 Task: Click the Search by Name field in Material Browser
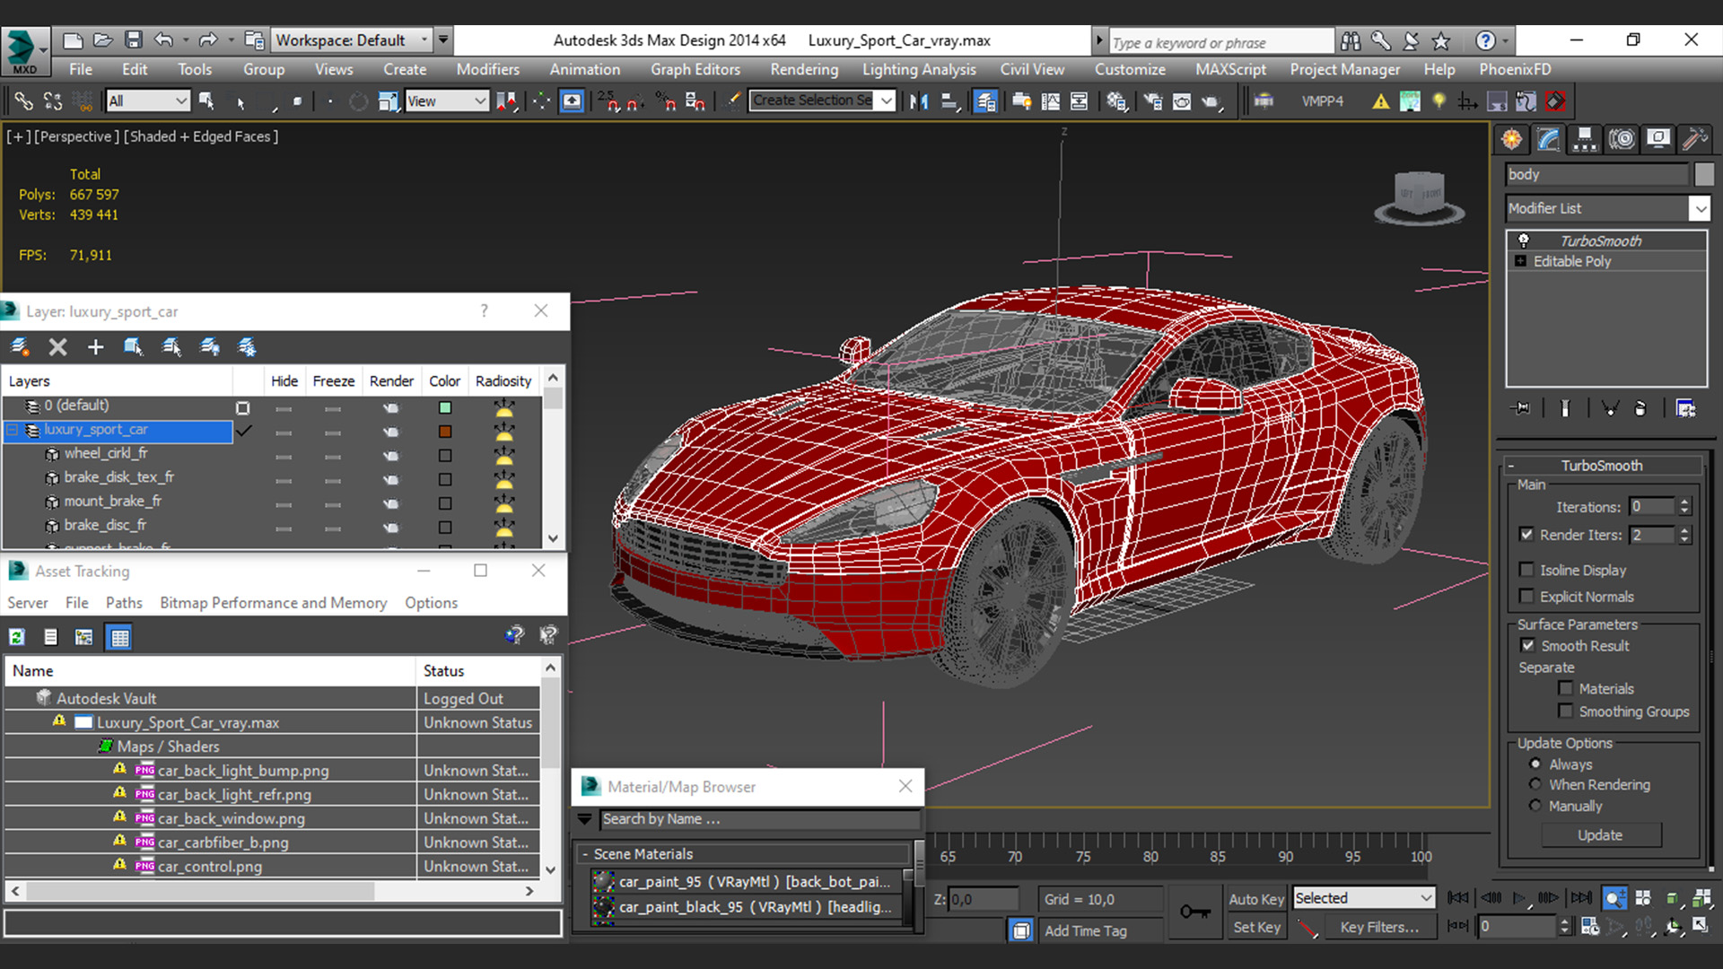coord(759,819)
